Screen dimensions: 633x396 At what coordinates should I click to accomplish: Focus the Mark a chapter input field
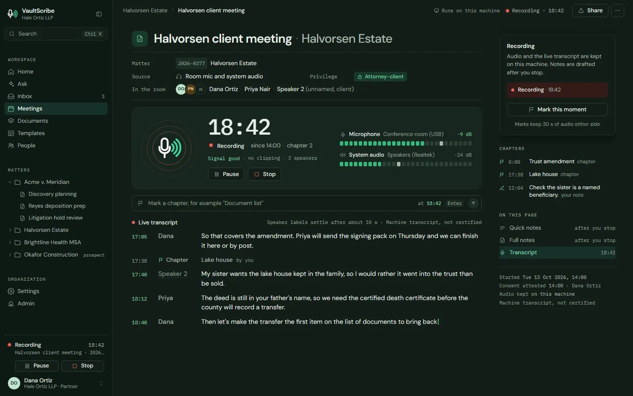click(x=307, y=203)
